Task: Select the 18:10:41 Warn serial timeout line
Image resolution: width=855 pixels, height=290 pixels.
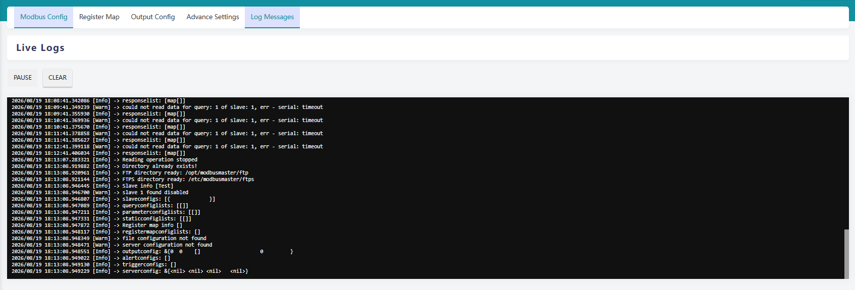Action: click(167, 121)
